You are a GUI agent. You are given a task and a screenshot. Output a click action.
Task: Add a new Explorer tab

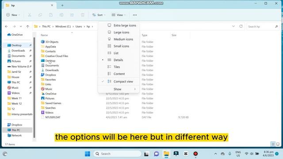click(x=62, y=5)
